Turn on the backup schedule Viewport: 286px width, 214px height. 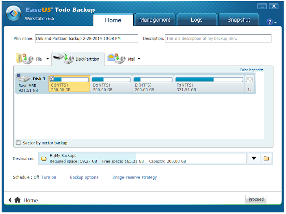[x=49, y=177]
